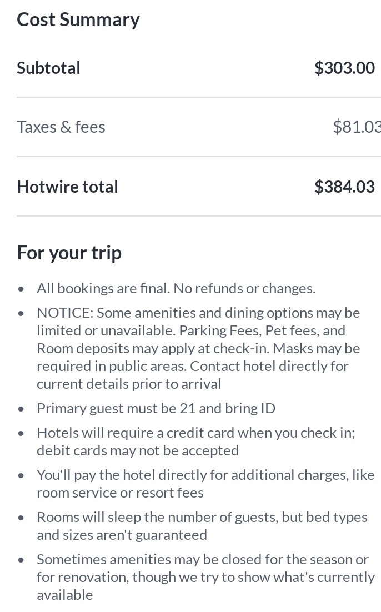Select the Subtotal label

49,68
